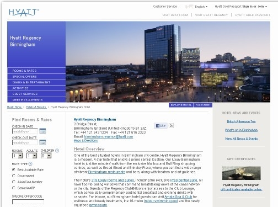Screen dimensions: 278x207
Task: Open Guest Services menu item
Action: (x=36, y=94)
